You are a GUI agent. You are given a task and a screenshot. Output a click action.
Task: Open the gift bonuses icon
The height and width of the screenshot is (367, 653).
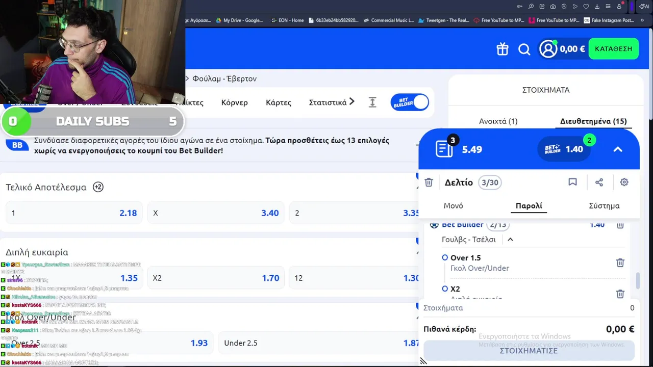(503, 49)
